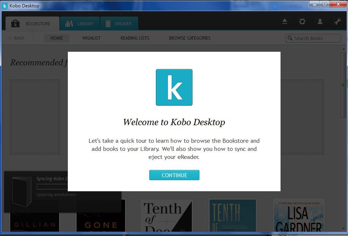Open the Wishlist page
The width and height of the screenshot is (348, 236).
(91, 38)
